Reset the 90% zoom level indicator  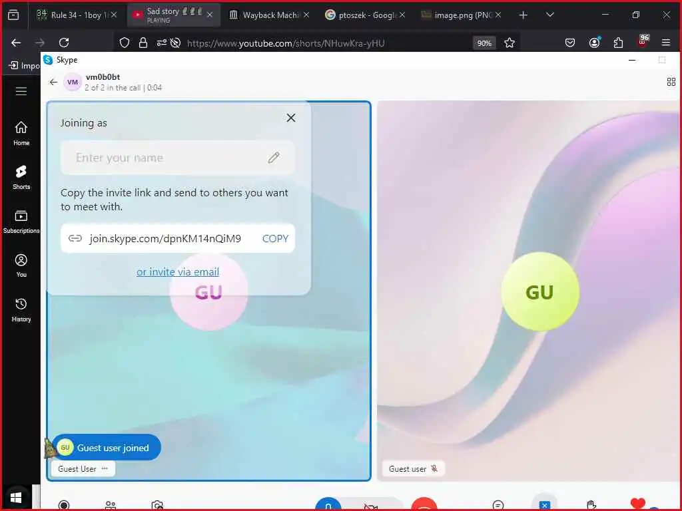coord(484,43)
